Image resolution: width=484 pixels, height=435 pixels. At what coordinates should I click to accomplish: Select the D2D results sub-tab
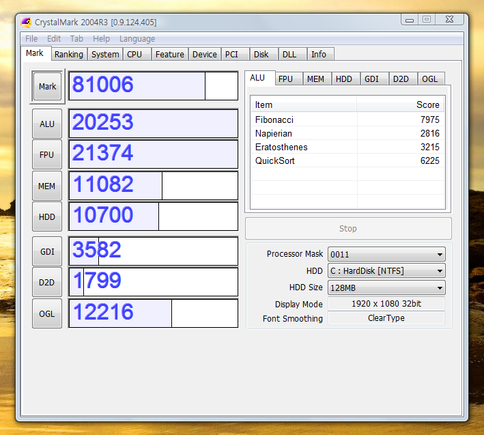point(403,79)
